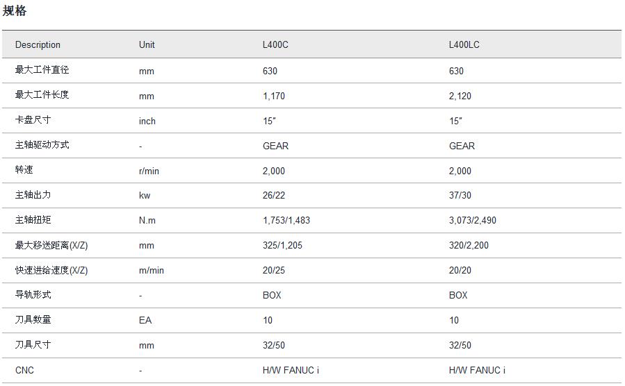
Task: Select the m/min unit cell
Action: click(x=152, y=271)
